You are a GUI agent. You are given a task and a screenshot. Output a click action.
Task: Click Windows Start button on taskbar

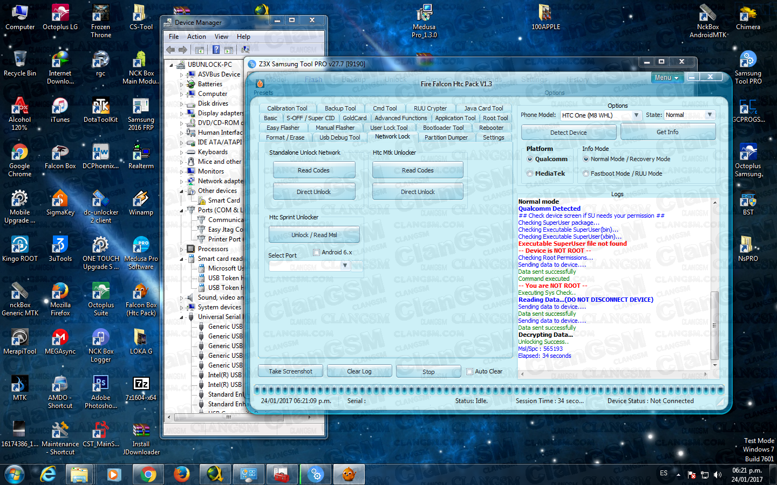coord(14,475)
